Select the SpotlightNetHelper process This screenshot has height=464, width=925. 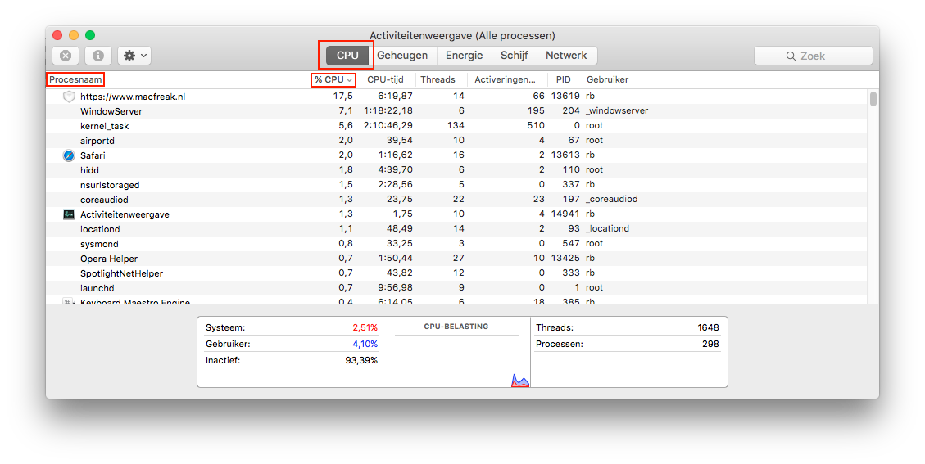pos(121,273)
